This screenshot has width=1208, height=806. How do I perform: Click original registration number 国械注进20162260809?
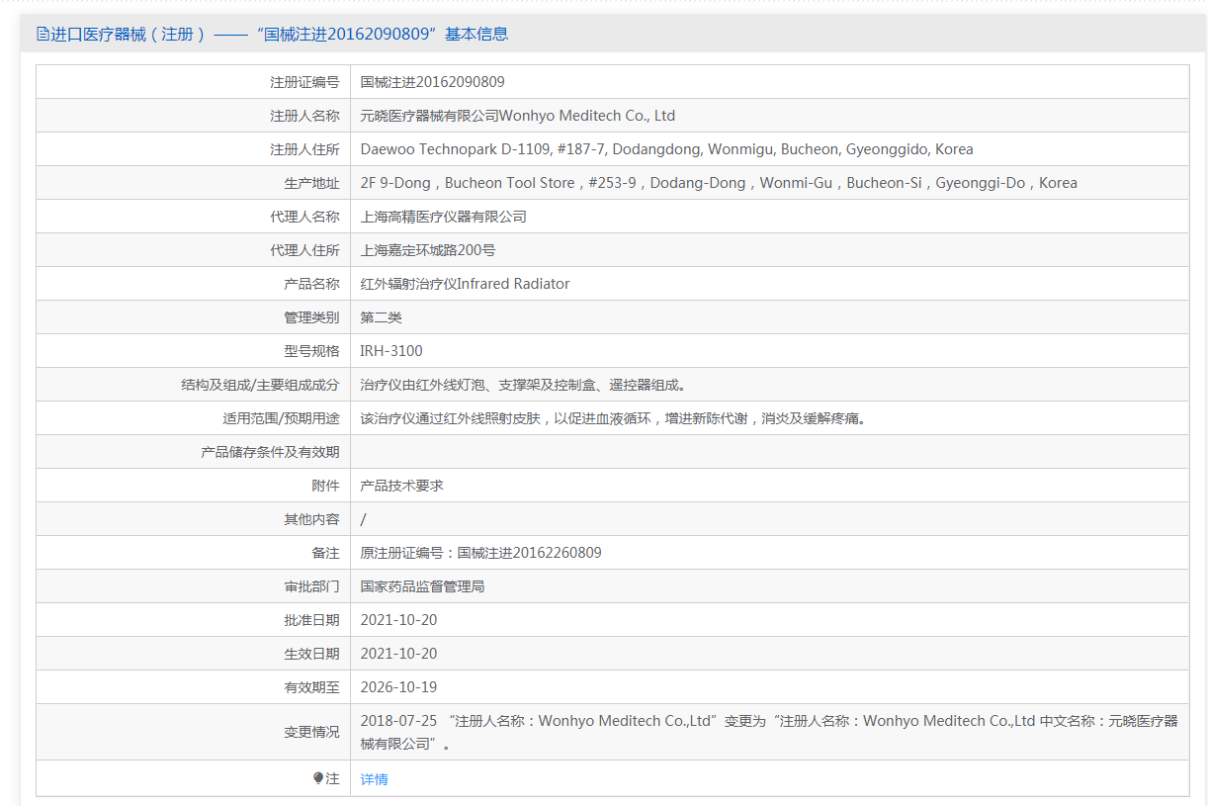pos(529,553)
